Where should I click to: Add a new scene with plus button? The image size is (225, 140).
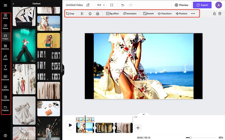click(138, 128)
